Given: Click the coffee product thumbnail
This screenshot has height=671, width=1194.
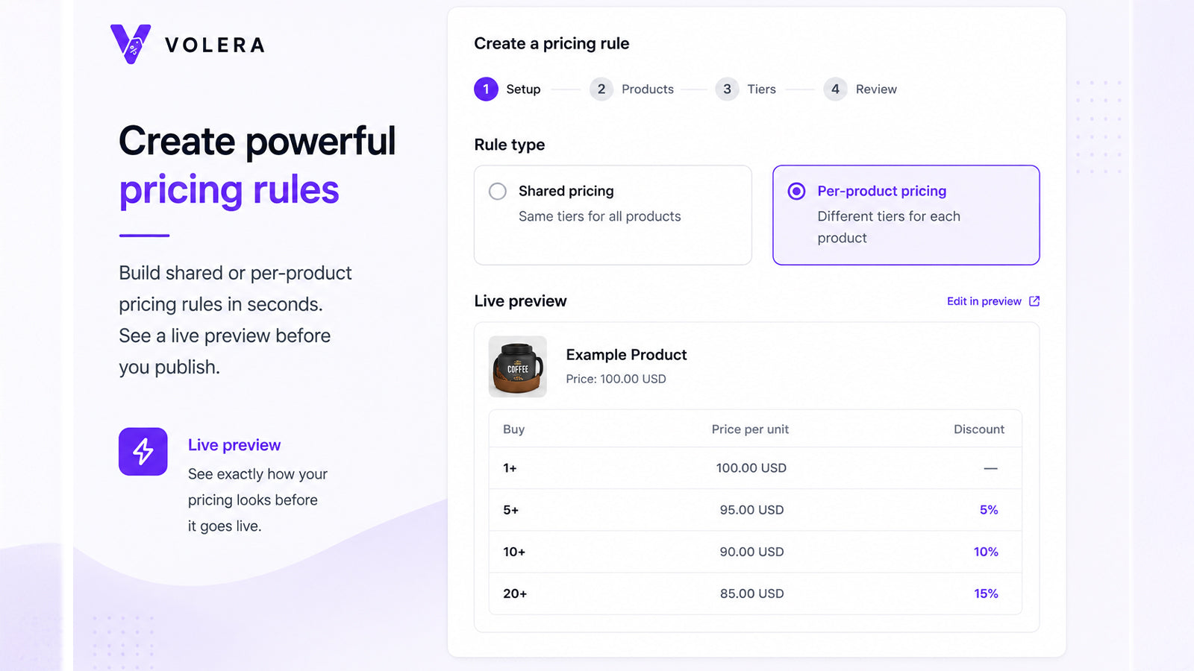Looking at the screenshot, I should coord(517,367).
